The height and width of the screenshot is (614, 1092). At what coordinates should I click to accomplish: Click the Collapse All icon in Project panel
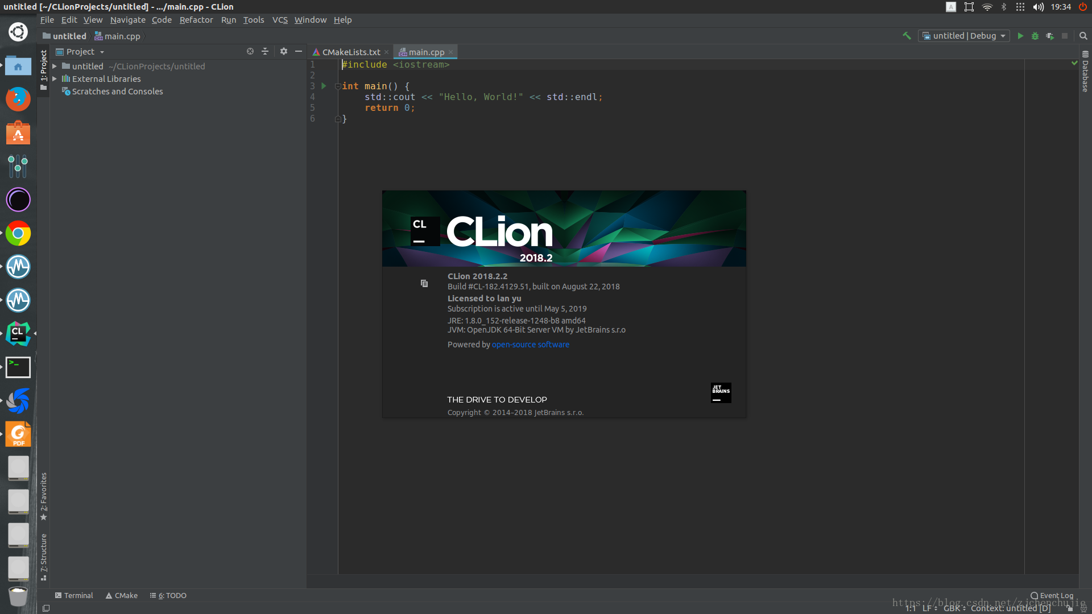(x=265, y=51)
